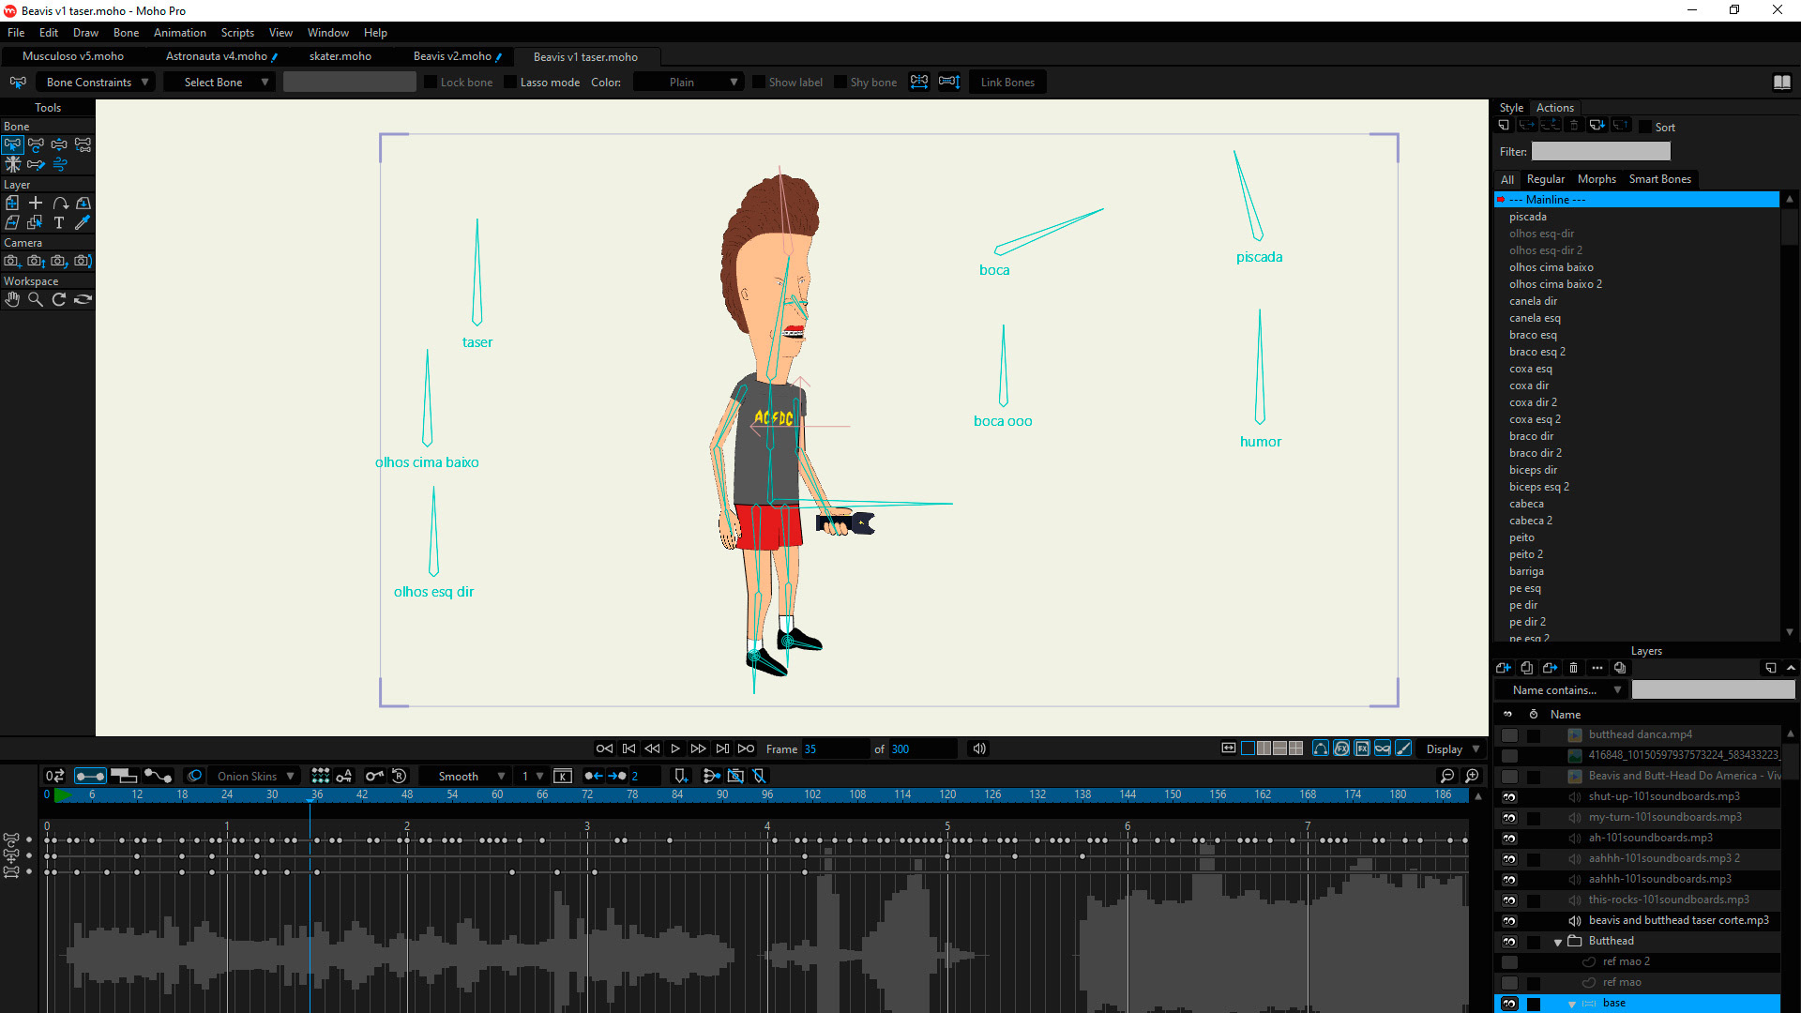Screen dimensions: 1801x1013
Task: Activate the Pan Workspace hand tool
Action: 12,300
